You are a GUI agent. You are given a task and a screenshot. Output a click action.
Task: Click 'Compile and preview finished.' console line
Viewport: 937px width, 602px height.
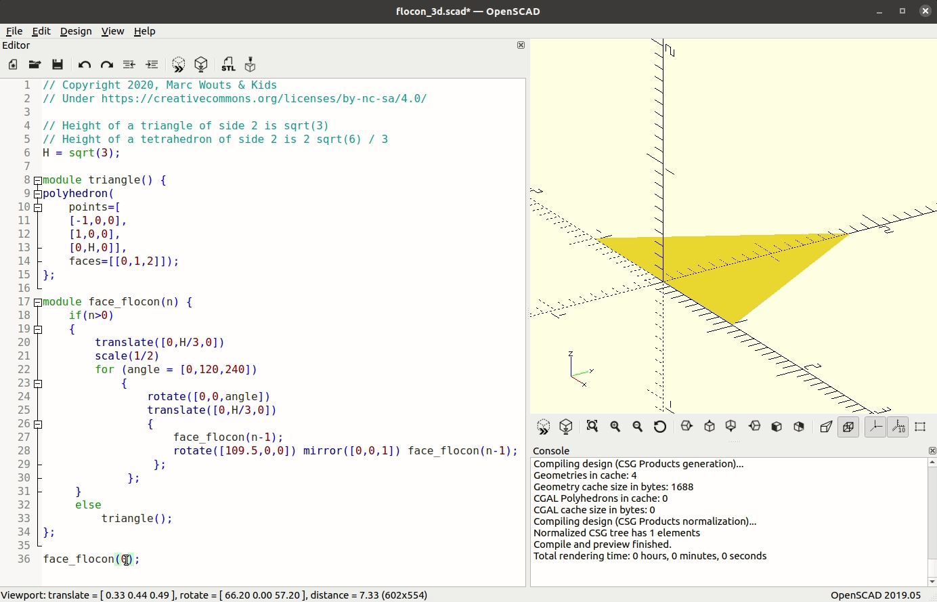pyautogui.click(x=603, y=544)
